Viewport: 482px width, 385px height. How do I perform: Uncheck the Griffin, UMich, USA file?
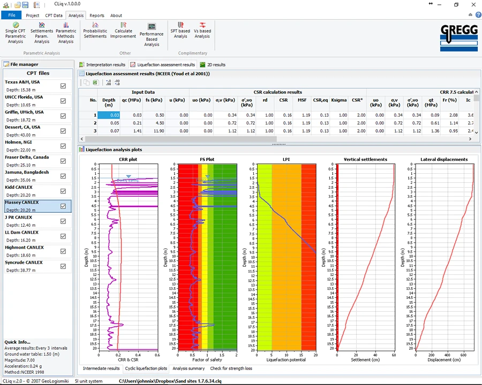[63, 116]
